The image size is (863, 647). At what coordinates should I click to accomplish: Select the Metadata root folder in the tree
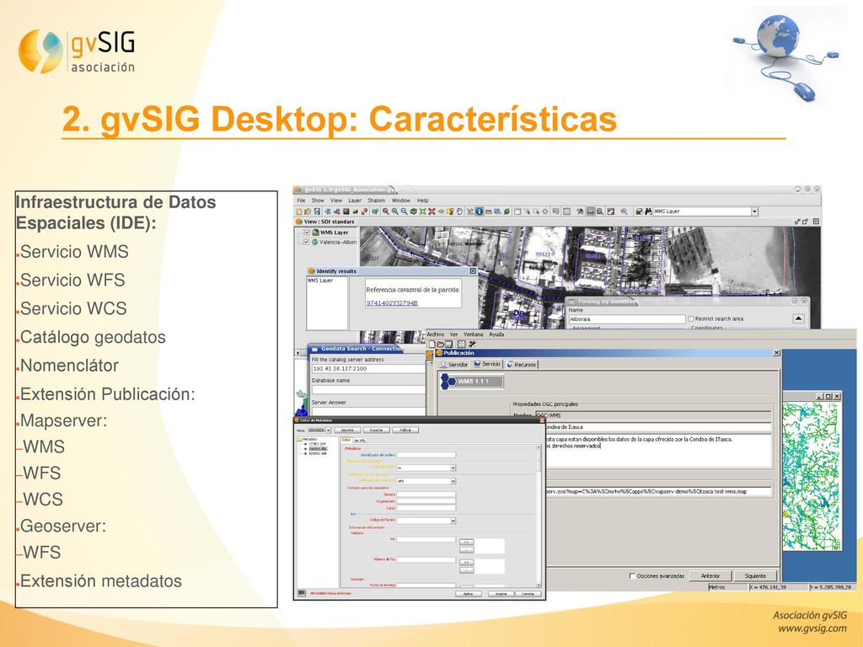click(306, 440)
